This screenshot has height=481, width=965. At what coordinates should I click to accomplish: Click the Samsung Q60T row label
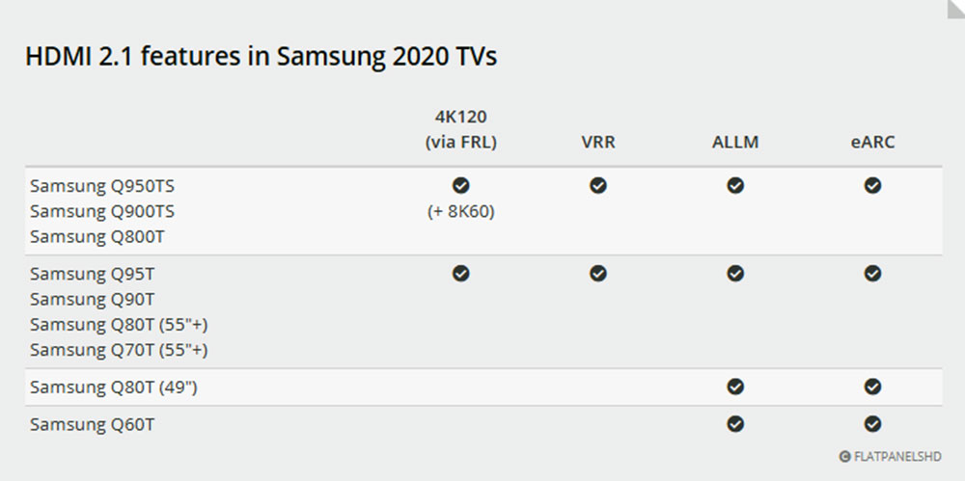(x=92, y=424)
